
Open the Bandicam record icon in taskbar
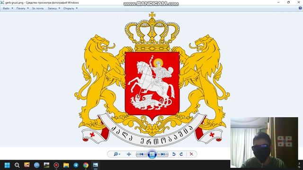[56, 165]
